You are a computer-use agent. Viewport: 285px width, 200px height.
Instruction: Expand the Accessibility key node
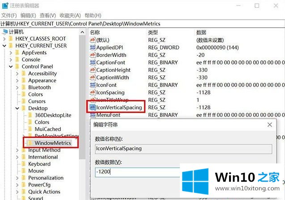17,74
